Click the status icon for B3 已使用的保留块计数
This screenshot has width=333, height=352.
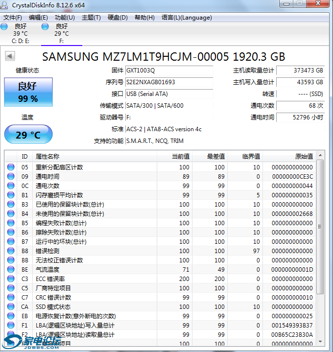[11, 204]
